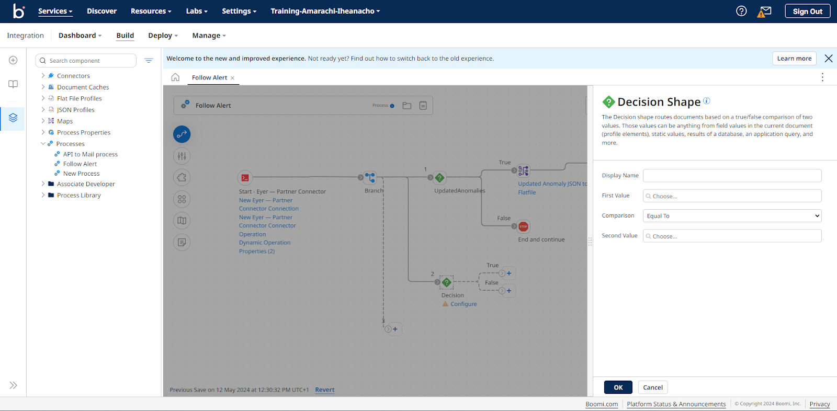Open the Resources menu
Screen dimensions: 837x411
pyautogui.click(x=151, y=11)
